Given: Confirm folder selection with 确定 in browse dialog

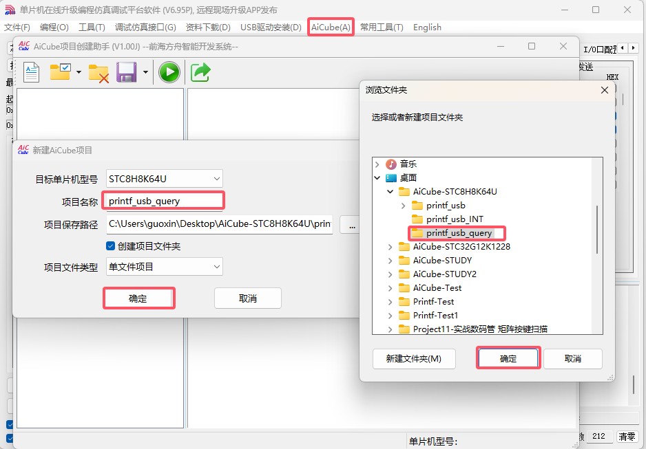Looking at the screenshot, I should pyautogui.click(x=508, y=358).
